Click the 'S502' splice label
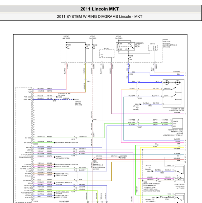 pyautogui.click(x=95, y=161)
